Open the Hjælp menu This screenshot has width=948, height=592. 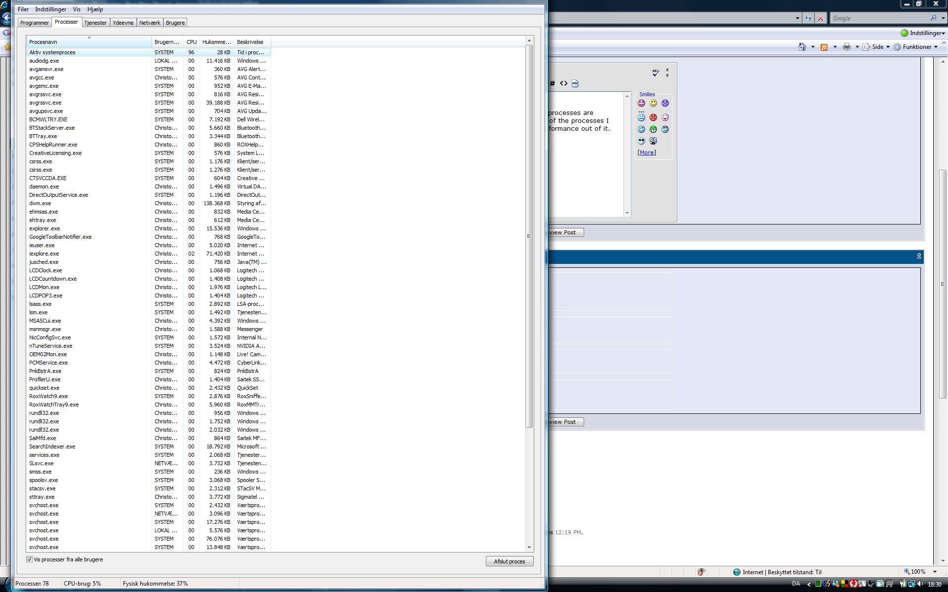coord(95,9)
